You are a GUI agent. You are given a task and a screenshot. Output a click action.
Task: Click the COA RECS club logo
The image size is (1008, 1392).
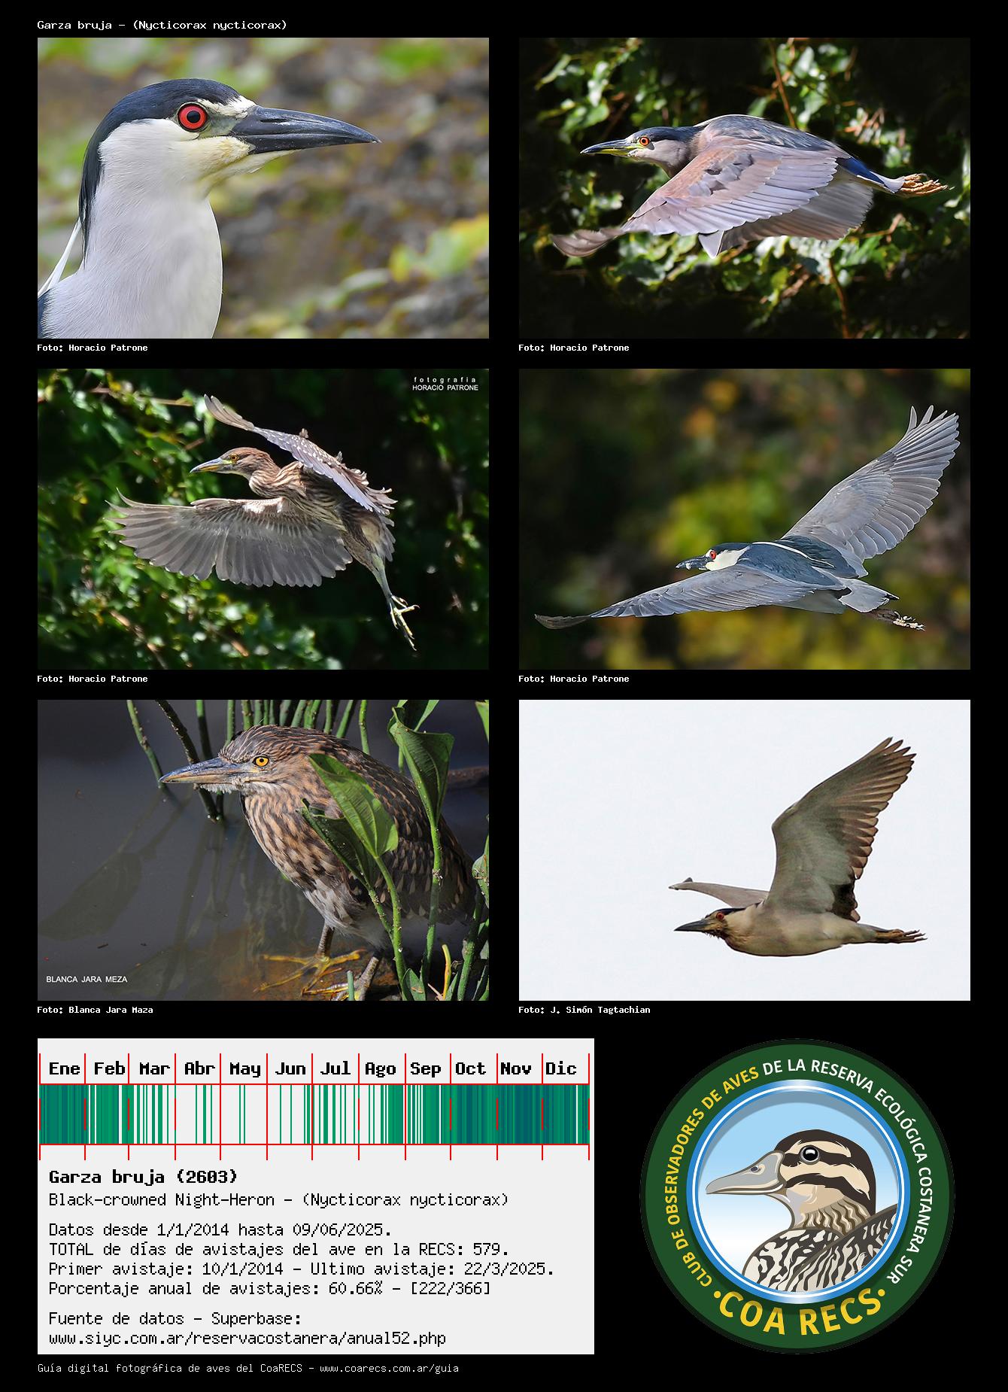797,1196
